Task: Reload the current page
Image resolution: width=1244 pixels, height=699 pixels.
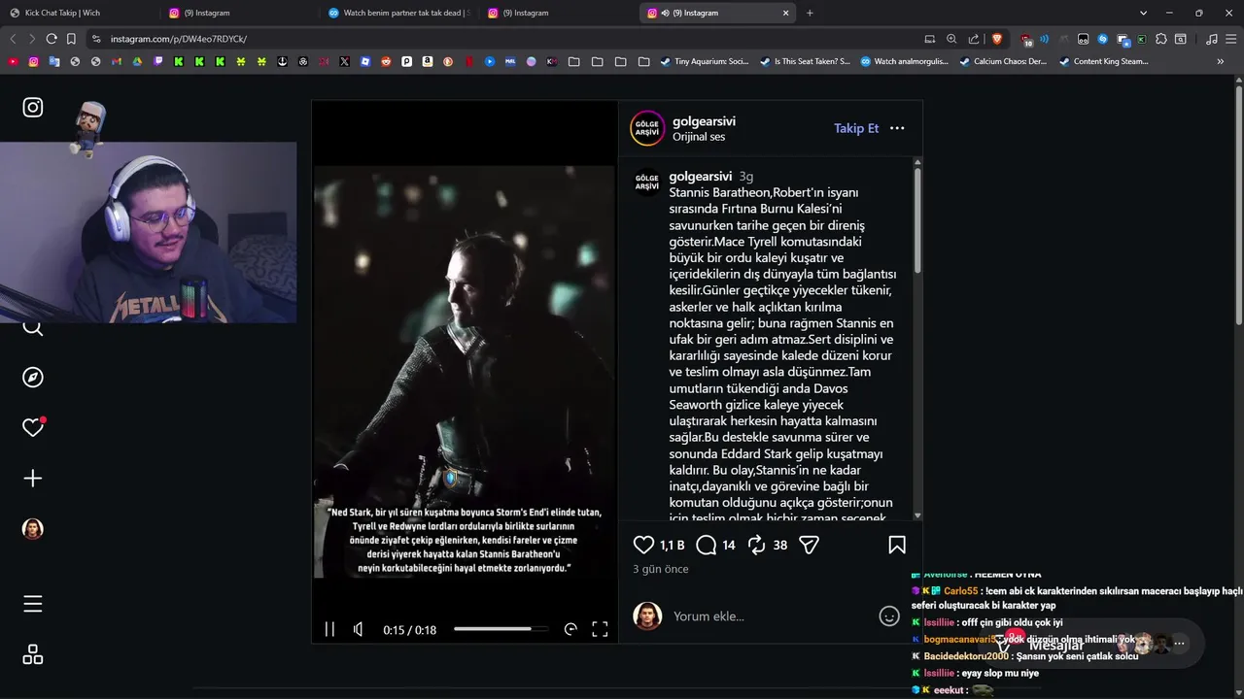Action: coord(52,39)
